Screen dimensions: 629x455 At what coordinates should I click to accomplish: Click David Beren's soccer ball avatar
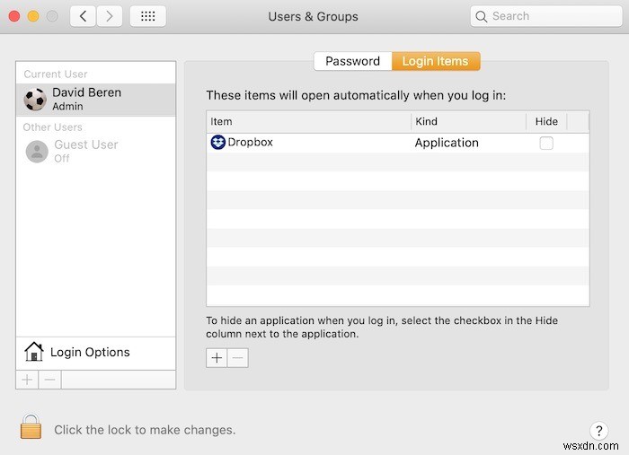(x=35, y=99)
